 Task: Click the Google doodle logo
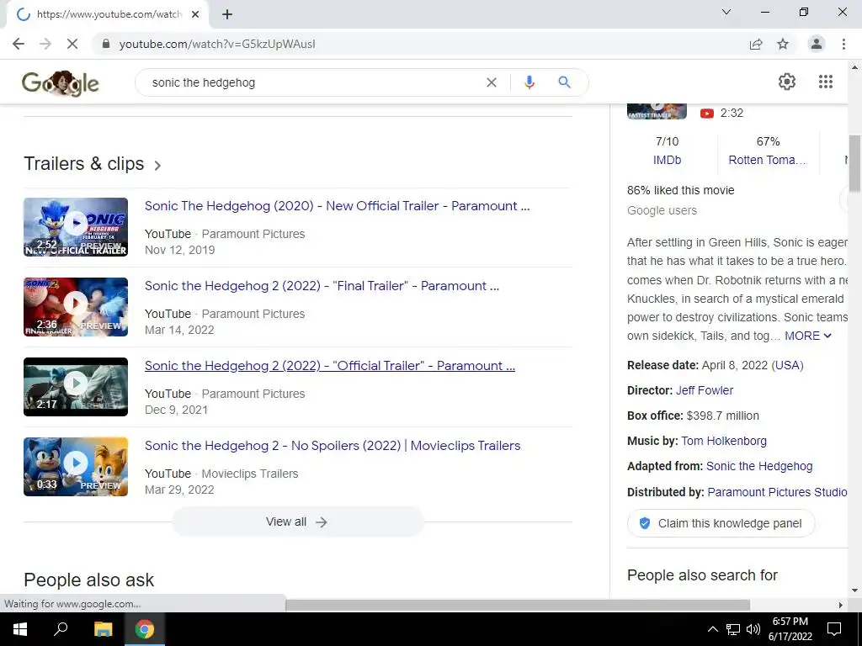point(61,83)
